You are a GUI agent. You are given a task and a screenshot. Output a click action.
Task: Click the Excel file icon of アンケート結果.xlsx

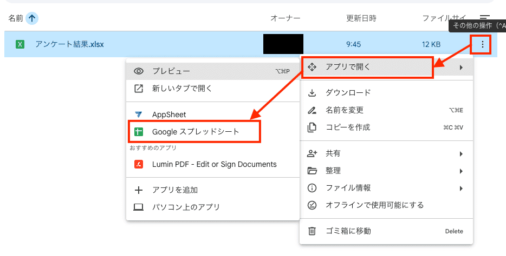(20, 44)
